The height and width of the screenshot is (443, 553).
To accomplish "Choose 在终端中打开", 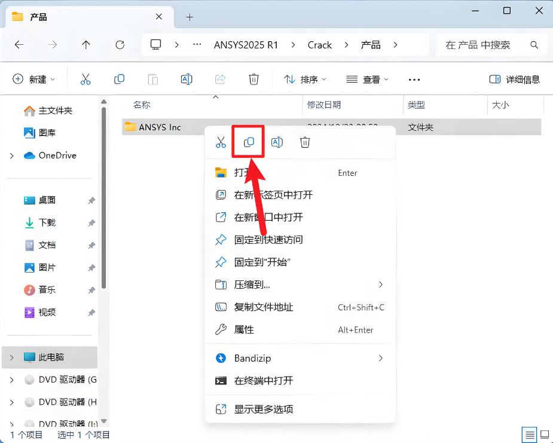I will point(300,381).
